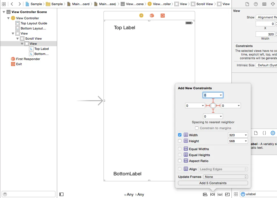Show the Object library

(x=273, y=133)
